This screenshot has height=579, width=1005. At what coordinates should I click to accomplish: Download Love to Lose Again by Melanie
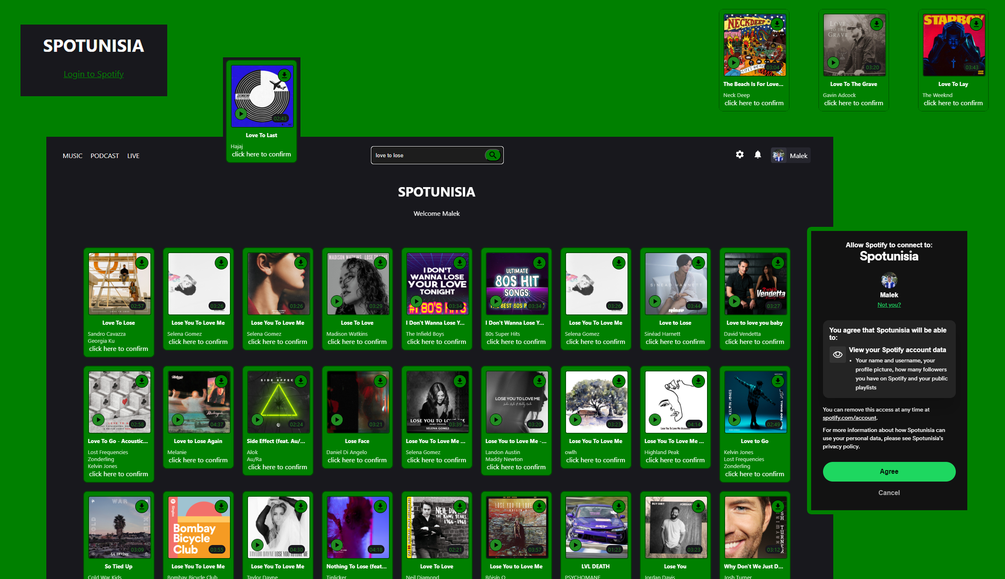click(221, 381)
